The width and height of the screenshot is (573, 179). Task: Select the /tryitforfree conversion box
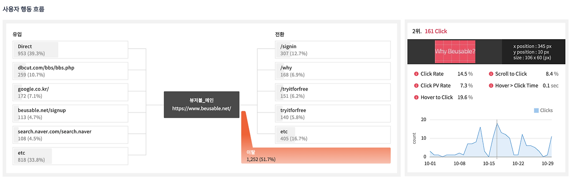(x=333, y=92)
